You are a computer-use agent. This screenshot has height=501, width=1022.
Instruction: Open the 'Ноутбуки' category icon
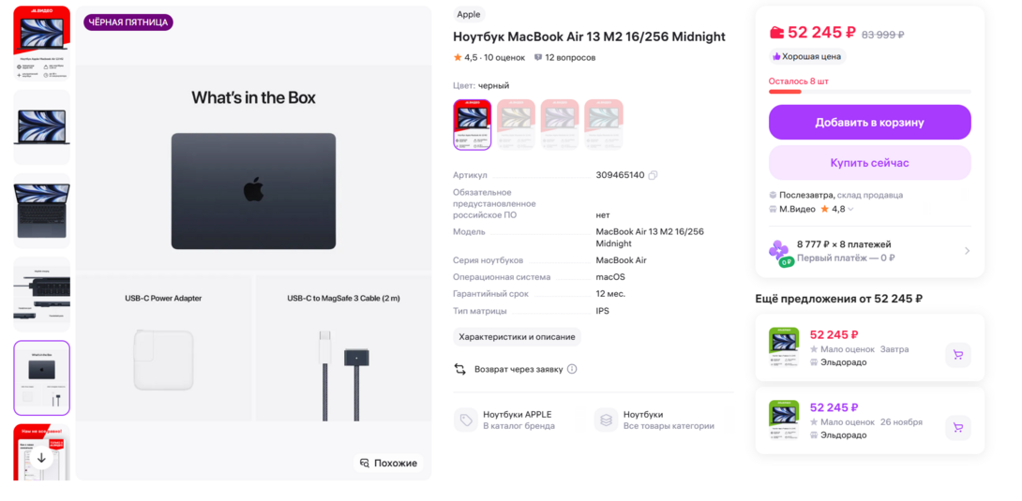pyautogui.click(x=607, y=420)
